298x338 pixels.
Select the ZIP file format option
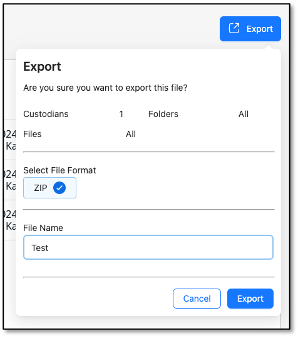point(49,188)
